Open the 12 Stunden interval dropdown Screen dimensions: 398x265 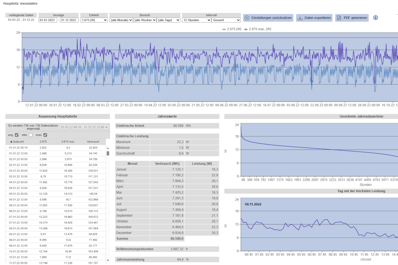(x=196, y=20)
